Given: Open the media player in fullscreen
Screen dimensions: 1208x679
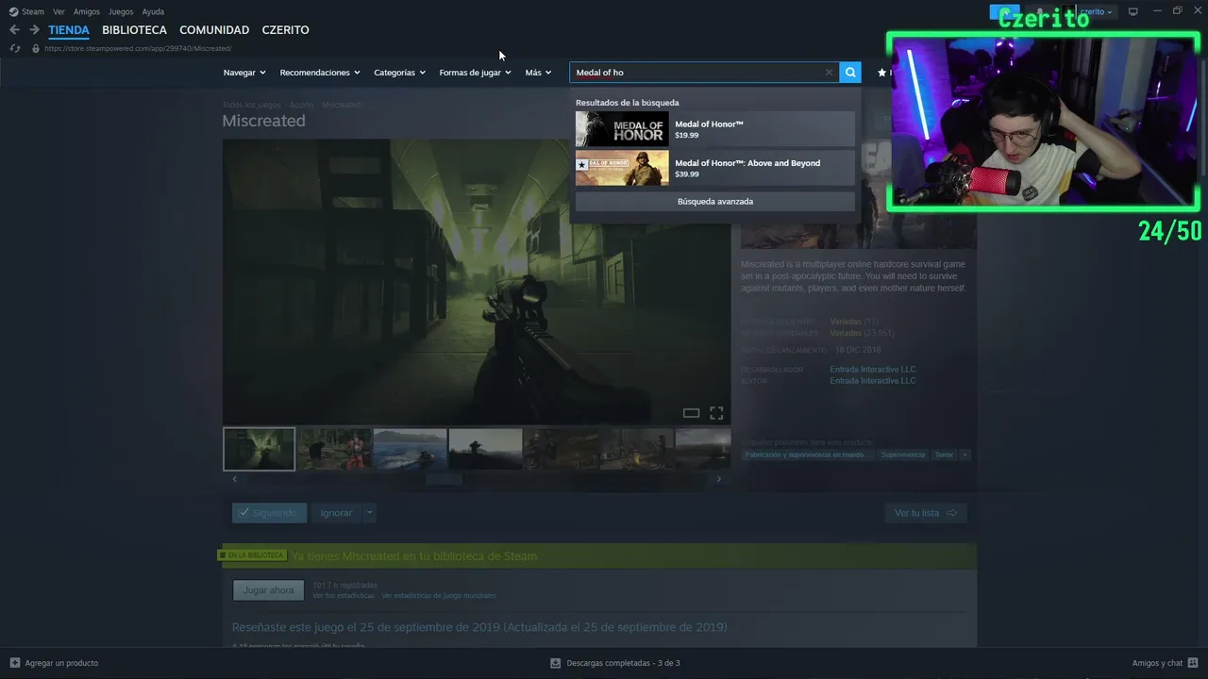Looking at the screenshot, I should point(716,413).
